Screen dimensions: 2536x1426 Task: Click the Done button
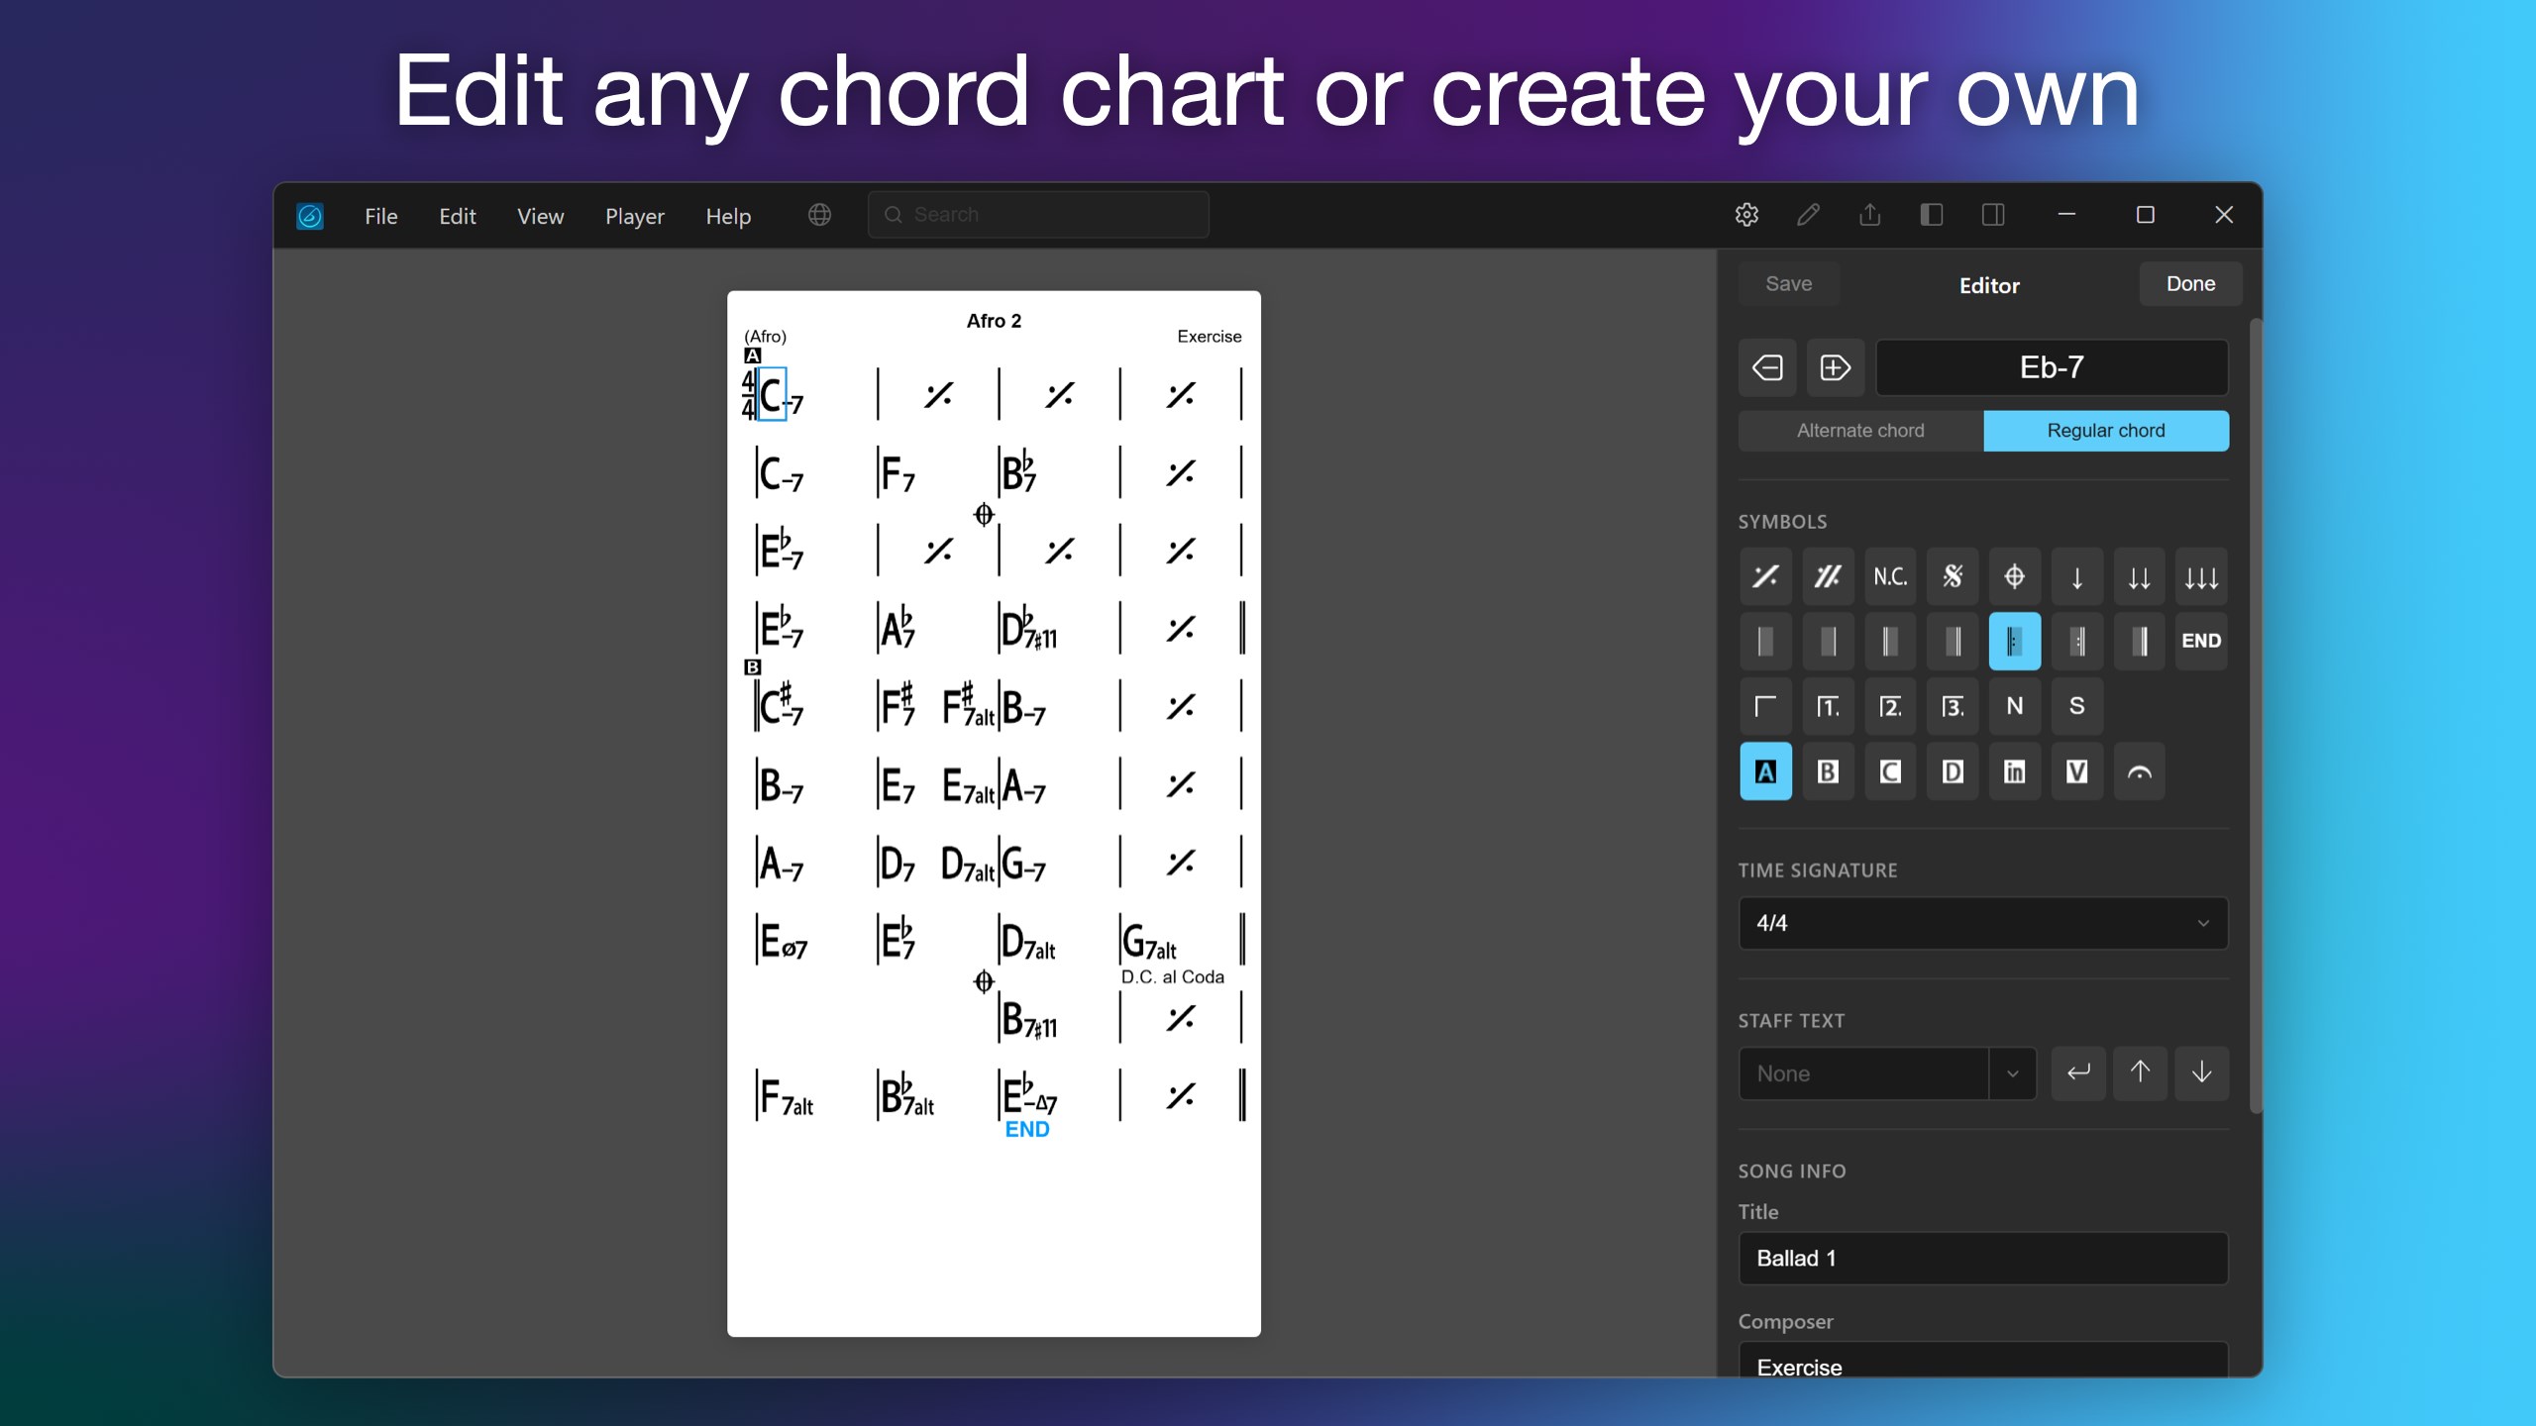pyautogui.click(x=2190, y=284)
